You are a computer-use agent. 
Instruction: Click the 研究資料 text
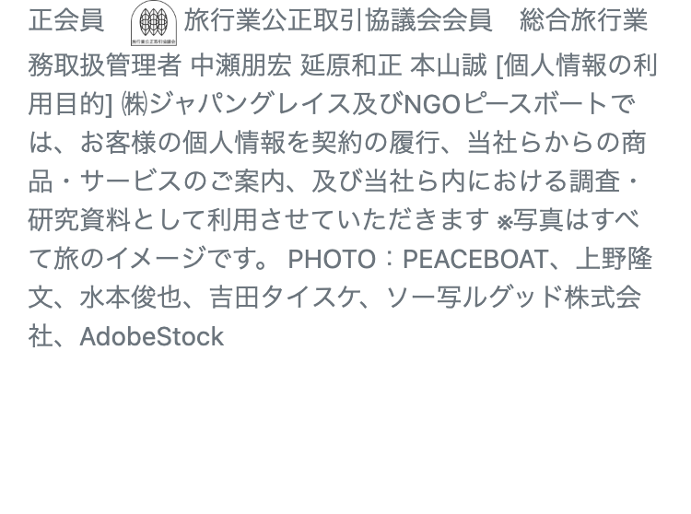point(79,220)
